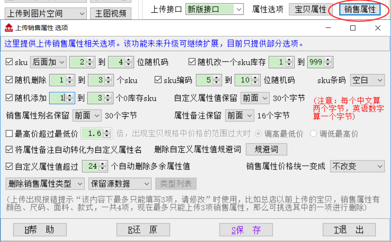The width and height of the screenshot is (391, 242).
Task: Maximize the 上传销售属性 dialog window
Action: click(x=353, y=28)
